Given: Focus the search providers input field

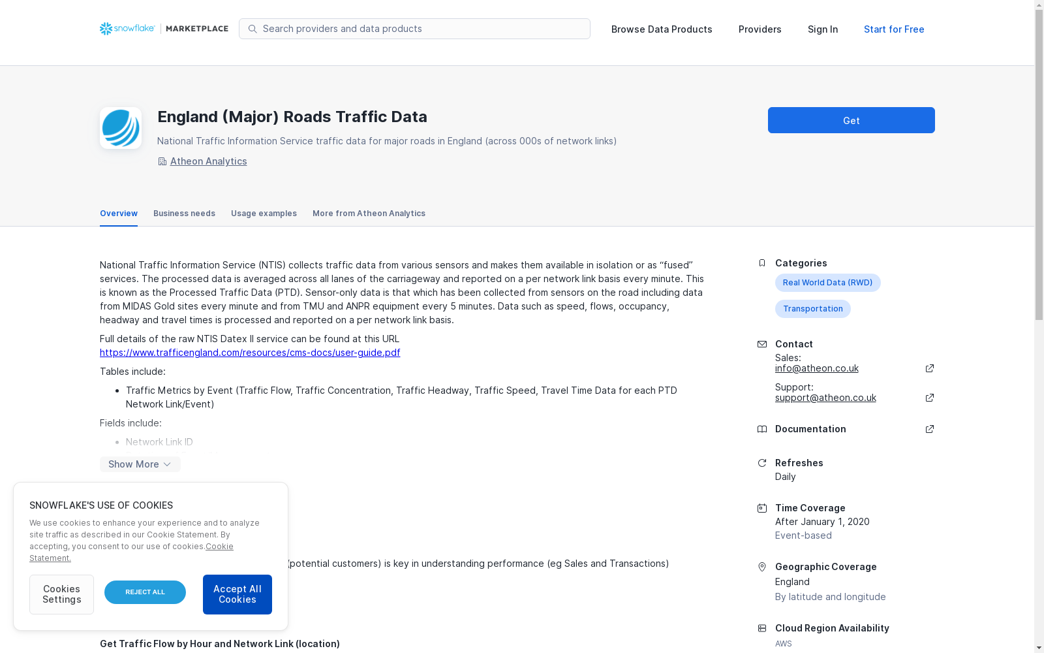Looking at the screenshot, I should 414,29.
